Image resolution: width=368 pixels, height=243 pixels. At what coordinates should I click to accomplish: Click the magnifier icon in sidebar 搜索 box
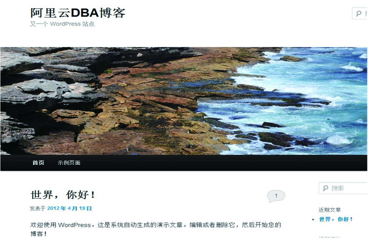pos(325,188)
